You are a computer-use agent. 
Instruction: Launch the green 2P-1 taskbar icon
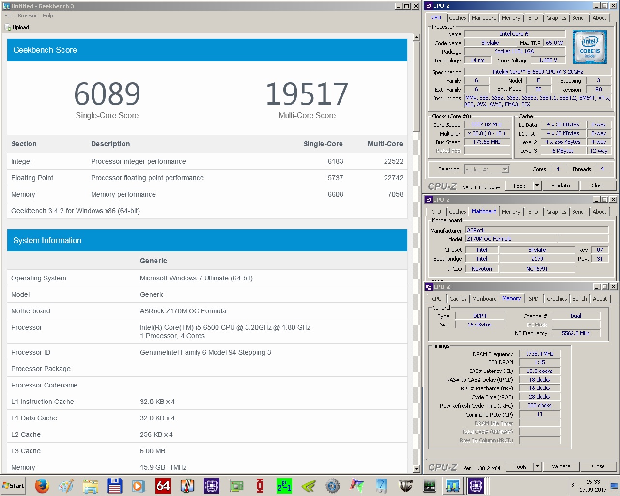point(284,485)
